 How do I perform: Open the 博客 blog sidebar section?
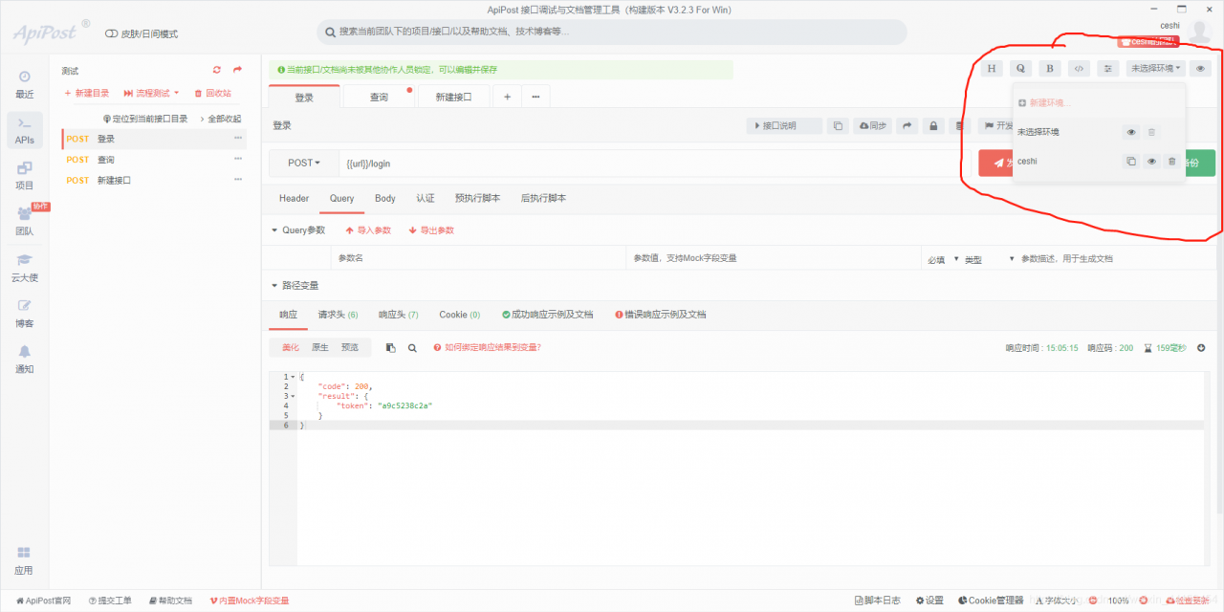pyautogui.click(x=24, y=314)
